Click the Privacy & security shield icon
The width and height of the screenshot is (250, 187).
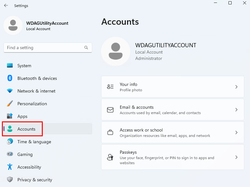[10, 179]
